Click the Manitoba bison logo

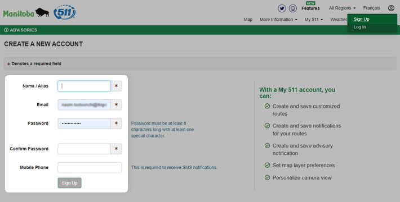[26, 12]
